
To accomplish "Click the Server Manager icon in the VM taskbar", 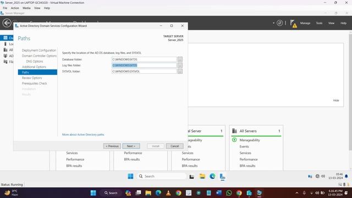I will (x=222, y=177).
